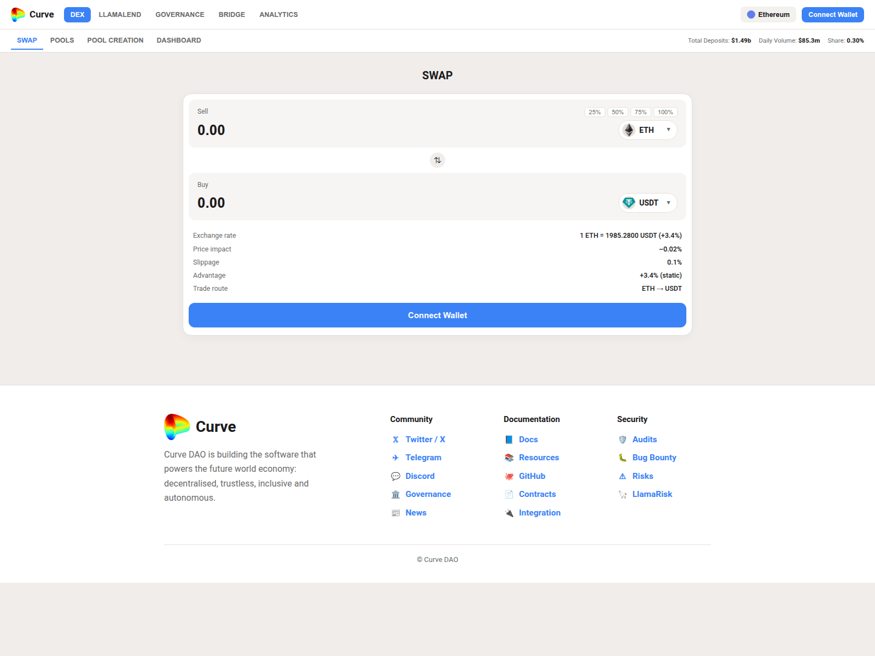Open the USDT buy token dropdown arrow
875x656 pixels.
tap(668, 202)
